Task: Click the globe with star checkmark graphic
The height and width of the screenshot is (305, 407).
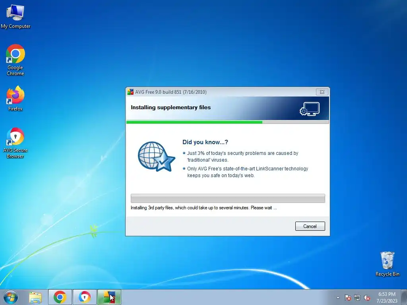Action: pos(156,156)
